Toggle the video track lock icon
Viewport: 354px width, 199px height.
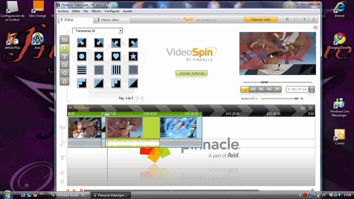click(x=63, y=127)
